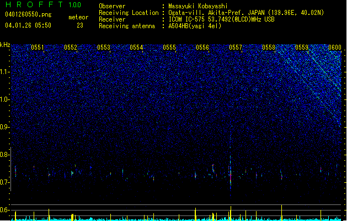Click the meteor label
The image size is (347, 221).
point(78,17)
